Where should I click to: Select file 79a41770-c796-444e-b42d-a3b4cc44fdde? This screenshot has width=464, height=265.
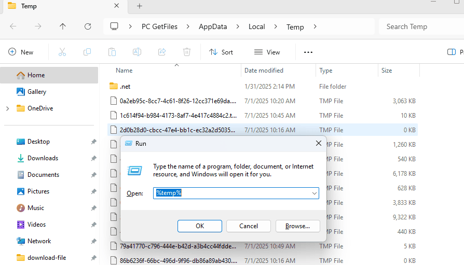click(x=263, y=246)
